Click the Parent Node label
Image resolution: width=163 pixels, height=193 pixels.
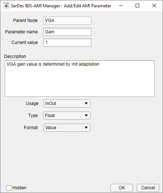point(25,21)
